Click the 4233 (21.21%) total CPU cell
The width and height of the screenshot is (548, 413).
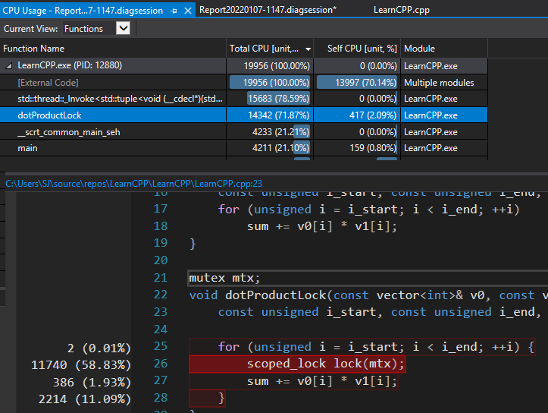pos(280,132)
